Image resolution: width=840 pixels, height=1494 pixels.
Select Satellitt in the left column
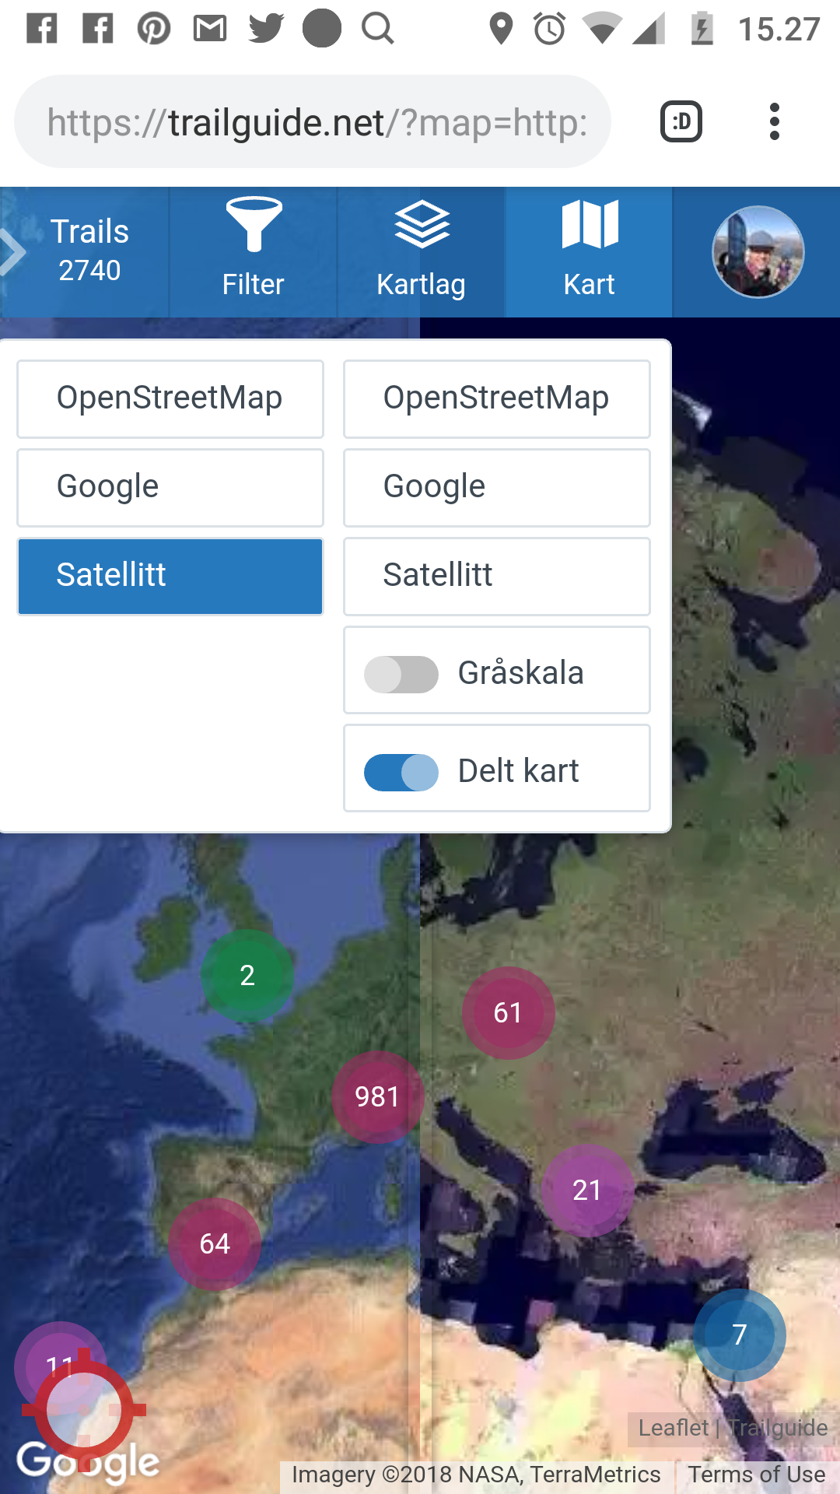click(x=170, y=576)
